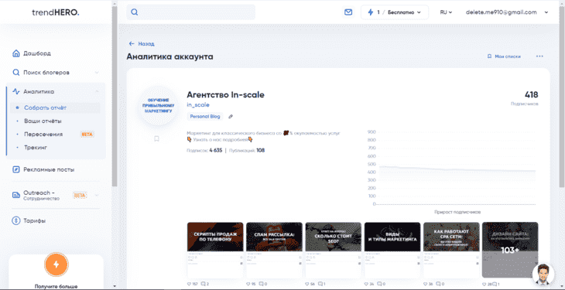The height and width of the screenshot is (290, 565).
Task: Go back via the Назад link
Action: coord(142,44)
